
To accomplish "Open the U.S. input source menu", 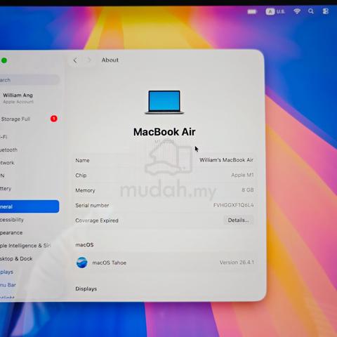I will (x=275, y=11).
